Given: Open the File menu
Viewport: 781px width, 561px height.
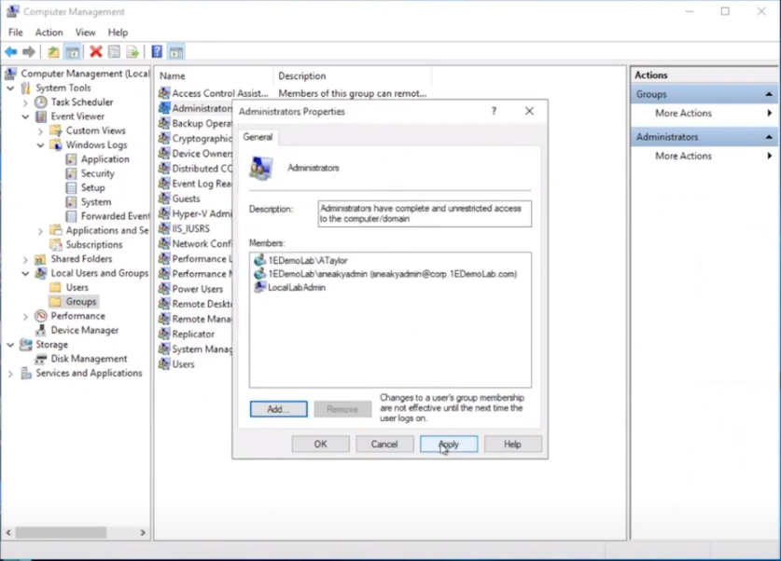Looking at the screenshot, I should [x=16, y=33].
